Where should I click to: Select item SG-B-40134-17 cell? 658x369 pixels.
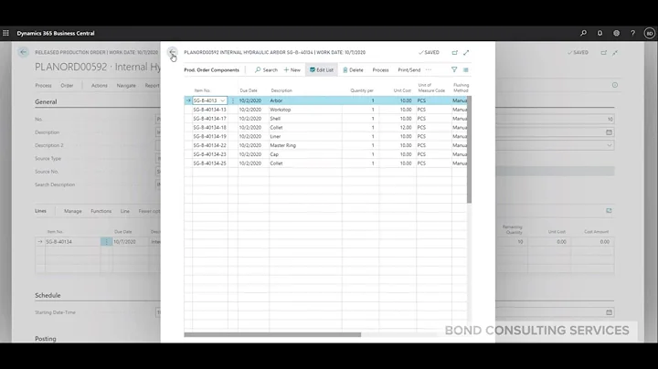(210, 119)
